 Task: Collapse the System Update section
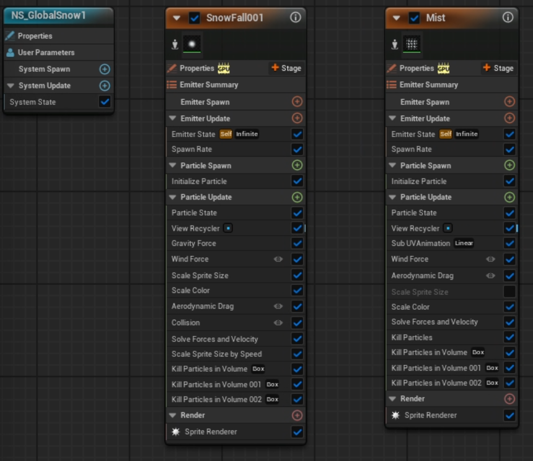pos(11,86)
